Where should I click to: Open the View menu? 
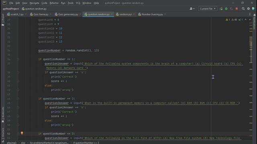[25, 3]
